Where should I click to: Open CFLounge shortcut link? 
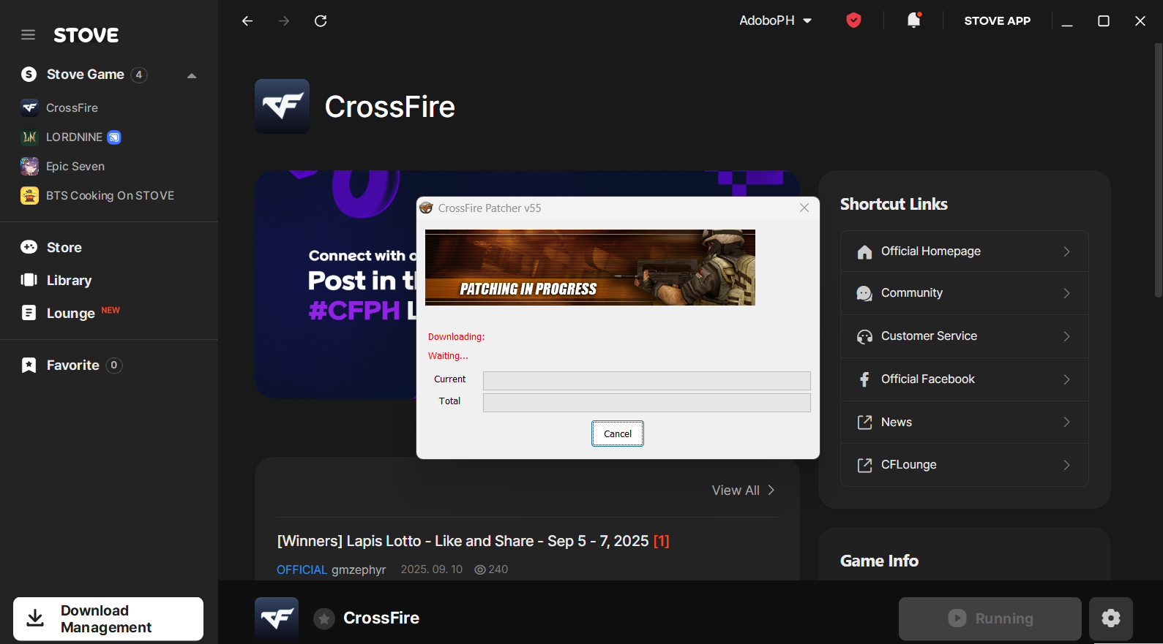[965, 465]
